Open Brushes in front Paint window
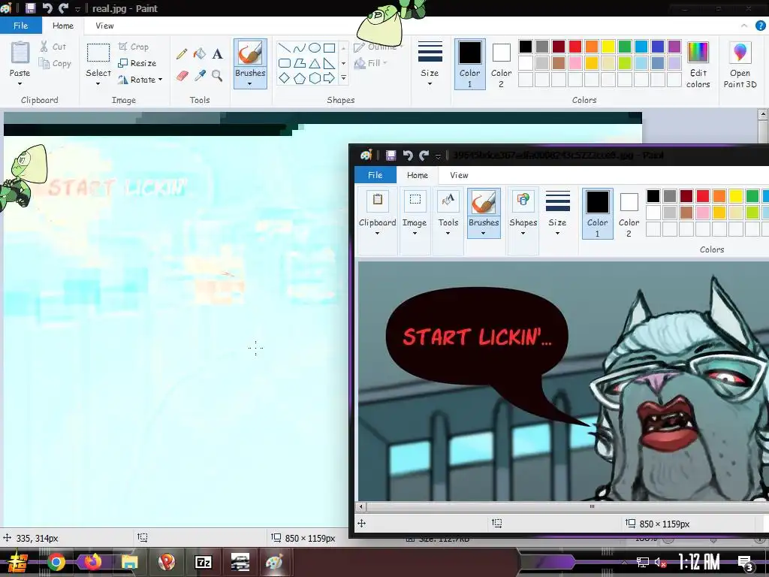Image resolution: width=769 pixels, height=577 pixels. pyautogui.click(x=484, y=213)
